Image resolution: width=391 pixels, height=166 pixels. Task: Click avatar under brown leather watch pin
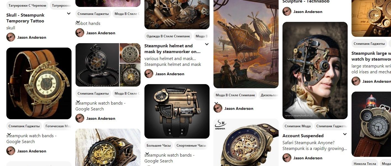pos(11,151)
